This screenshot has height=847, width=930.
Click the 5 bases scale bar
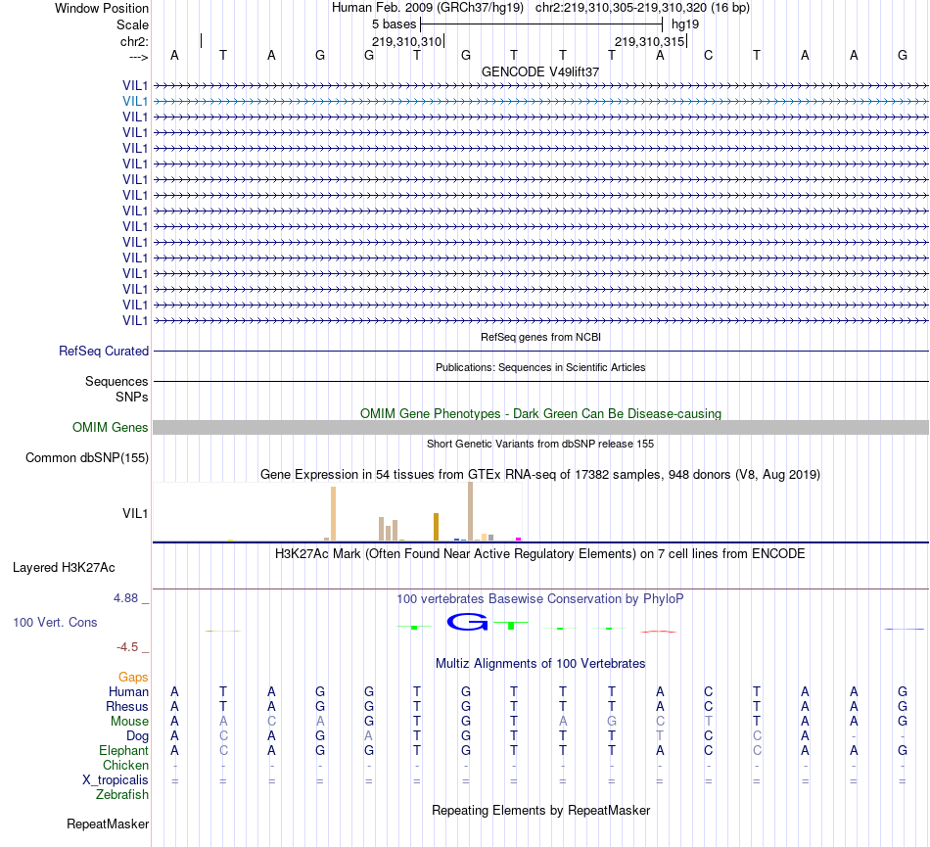point(541,24)
